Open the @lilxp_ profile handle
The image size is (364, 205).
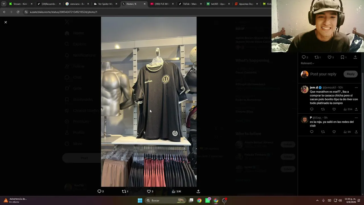[317, 118]
